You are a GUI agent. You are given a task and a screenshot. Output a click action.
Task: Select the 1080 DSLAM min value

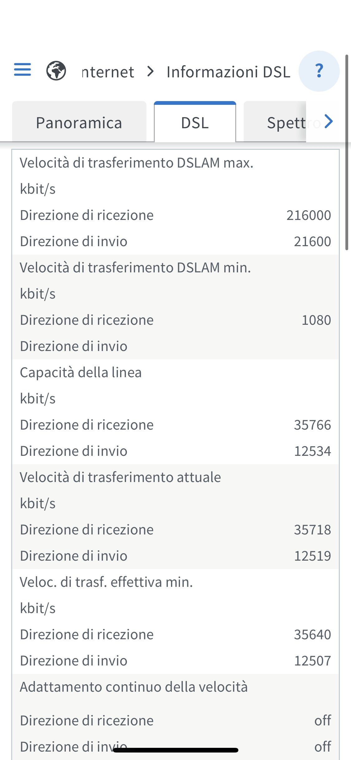(x=316, y=320)
